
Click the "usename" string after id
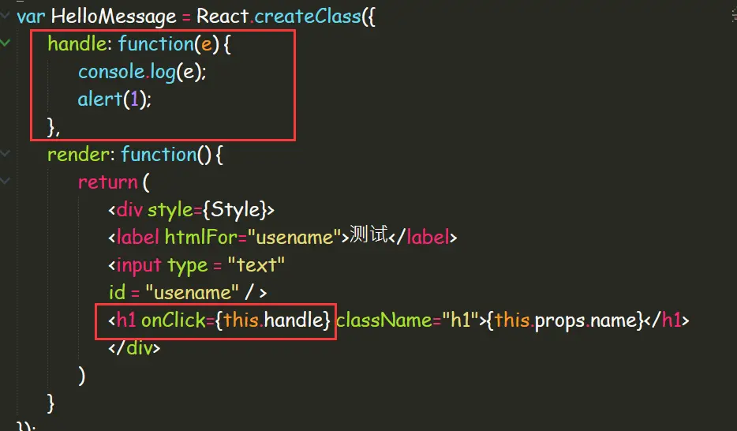pos(192,293)
